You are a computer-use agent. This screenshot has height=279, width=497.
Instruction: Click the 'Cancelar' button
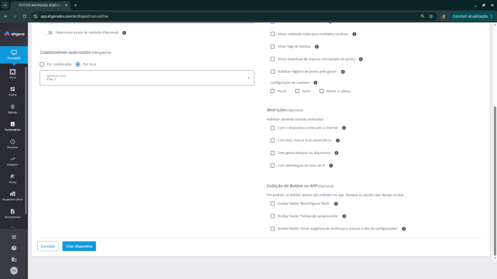[x=48, y=247]
